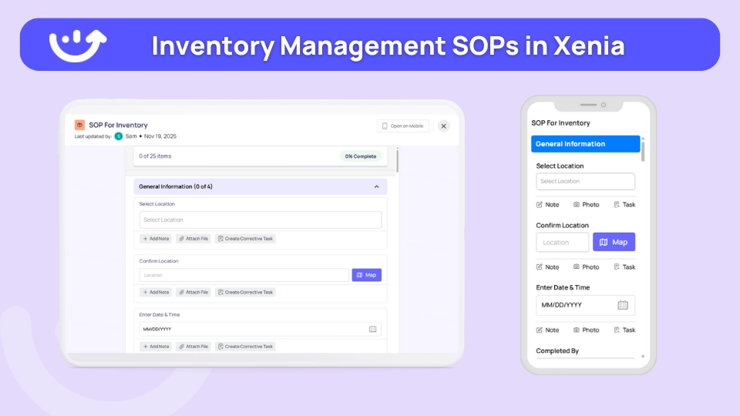Image resolution: width=740 pixels, height=416 pixels.
Task: Add Note under Select Location
Action: pos(156,239)
